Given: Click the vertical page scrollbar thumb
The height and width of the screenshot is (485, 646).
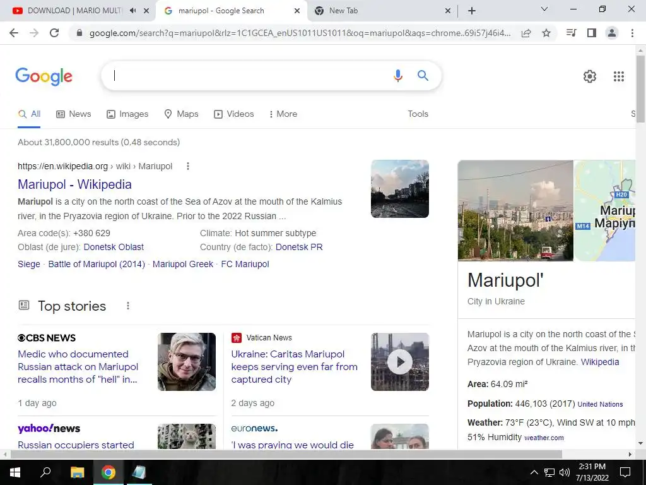Looking at the screenshot, I should point(640,88).
